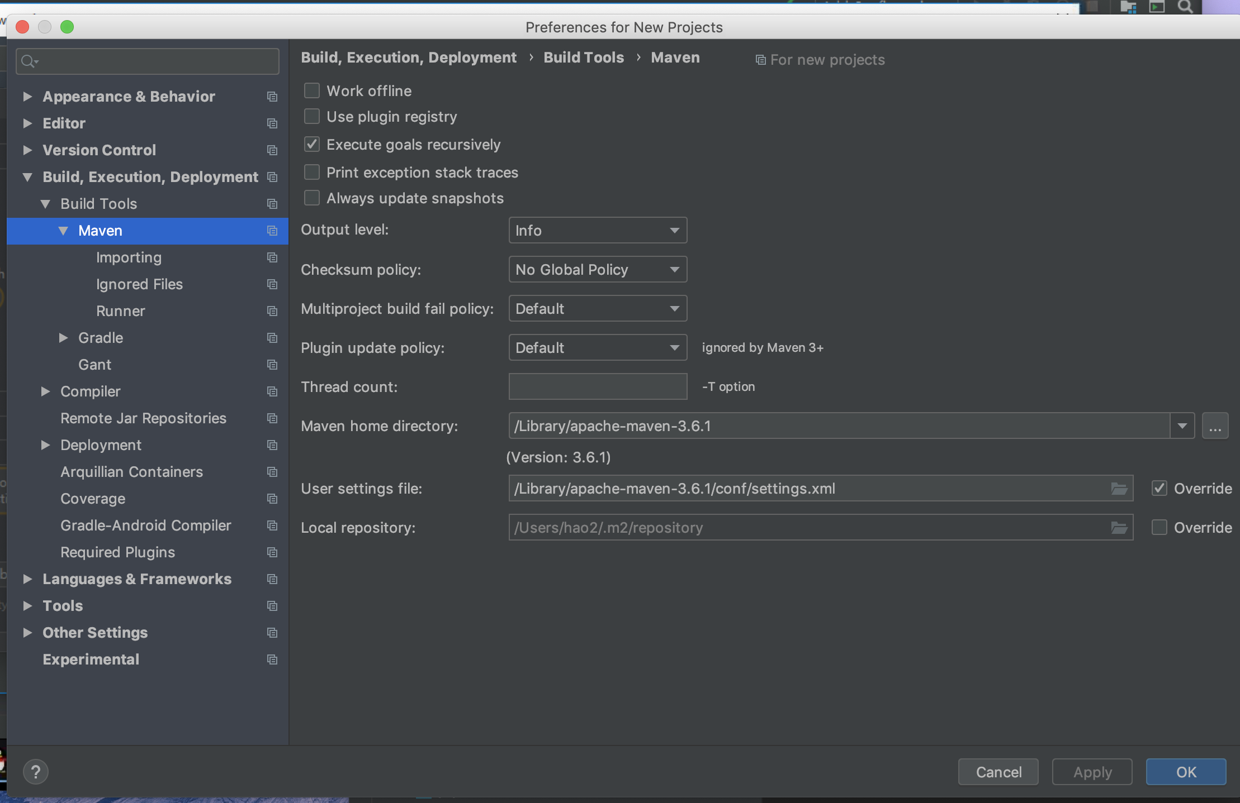
Task: Click the macOS Spotlight search icon
Action: coord(1185,7)
